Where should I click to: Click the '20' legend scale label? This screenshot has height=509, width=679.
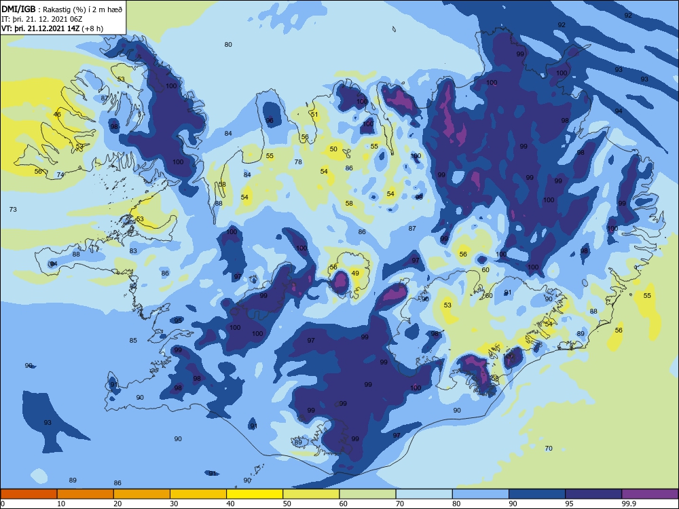117,504
